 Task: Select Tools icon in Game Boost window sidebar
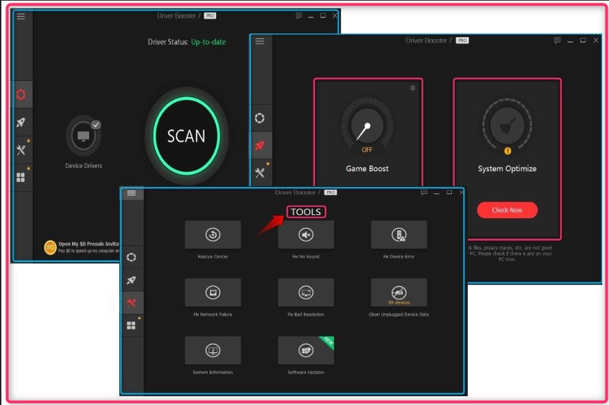click(x=260, y=173)
